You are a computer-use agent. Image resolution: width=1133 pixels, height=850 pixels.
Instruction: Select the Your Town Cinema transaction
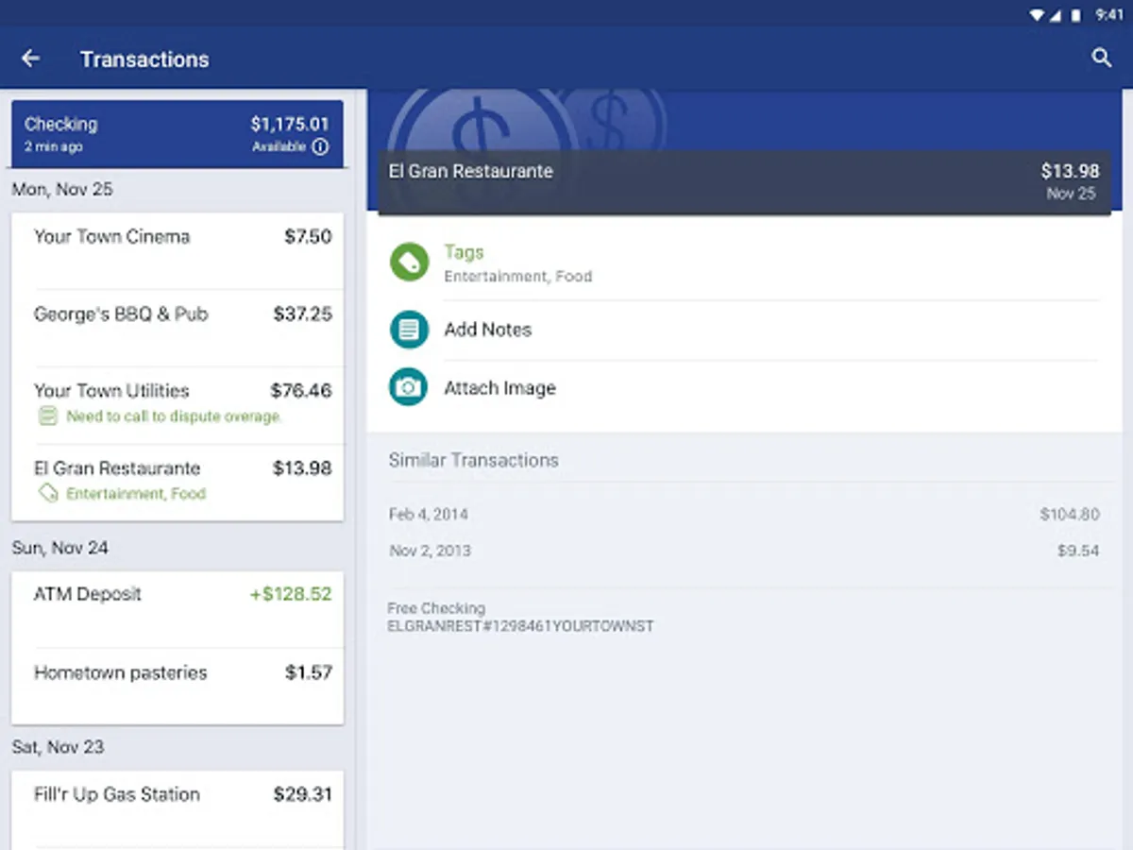coord(178,250)
